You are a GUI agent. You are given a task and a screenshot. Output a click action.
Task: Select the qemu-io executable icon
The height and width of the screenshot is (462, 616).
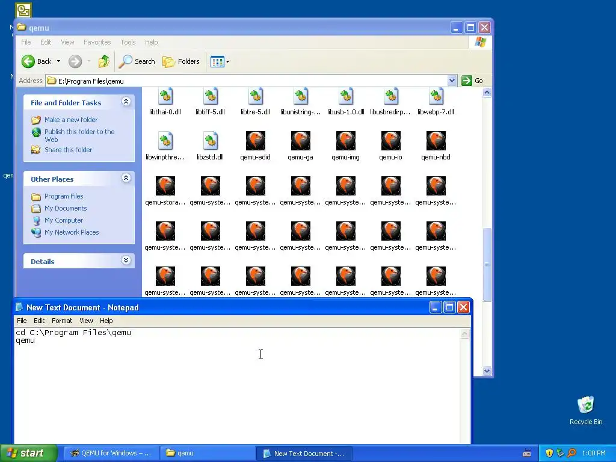tap(390, 141)
